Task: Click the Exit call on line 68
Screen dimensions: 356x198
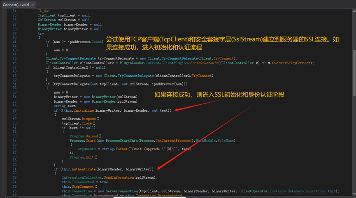Action: [90, 157]
